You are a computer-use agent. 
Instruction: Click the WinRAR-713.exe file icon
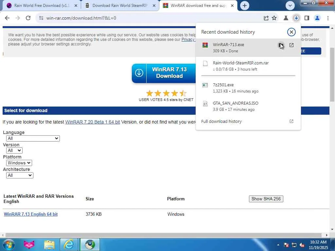(205, 45)
